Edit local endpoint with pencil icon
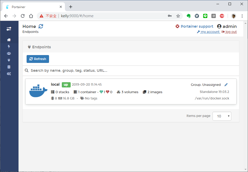 coord(226,85)
